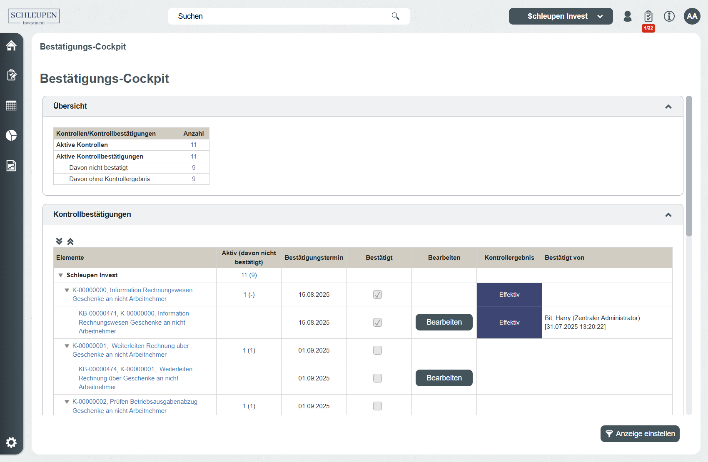Click Bearbeiten for KB-00000471
Viewport: 708px width, 462px height.
[444, 322]
